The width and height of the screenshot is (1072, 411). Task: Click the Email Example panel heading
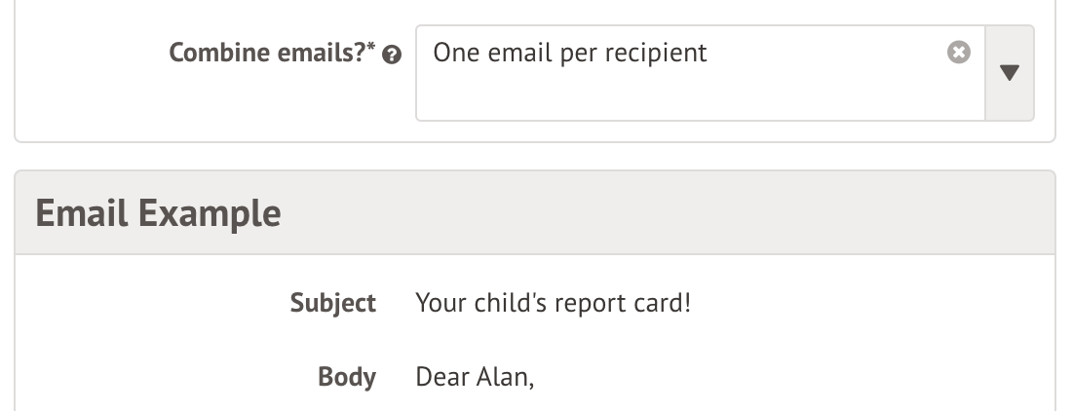point(158,212)
